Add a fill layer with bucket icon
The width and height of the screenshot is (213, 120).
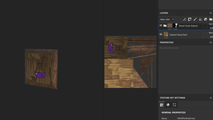(x=200, y=19)
